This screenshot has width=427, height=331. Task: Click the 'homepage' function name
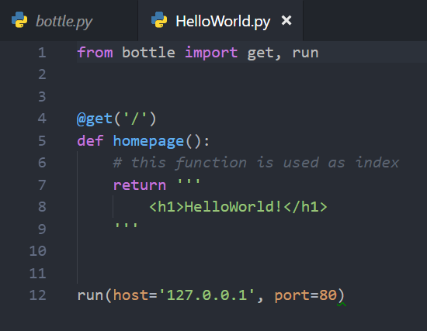(148, 141)
